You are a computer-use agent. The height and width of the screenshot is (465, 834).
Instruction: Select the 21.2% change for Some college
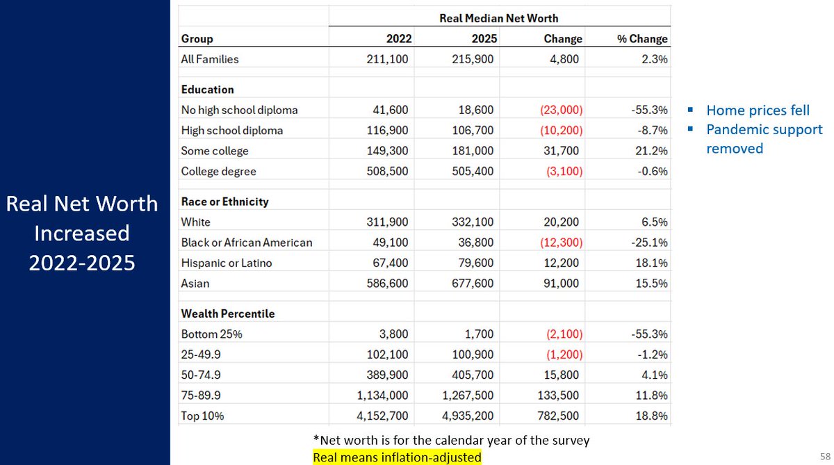[x=651, y=151]
